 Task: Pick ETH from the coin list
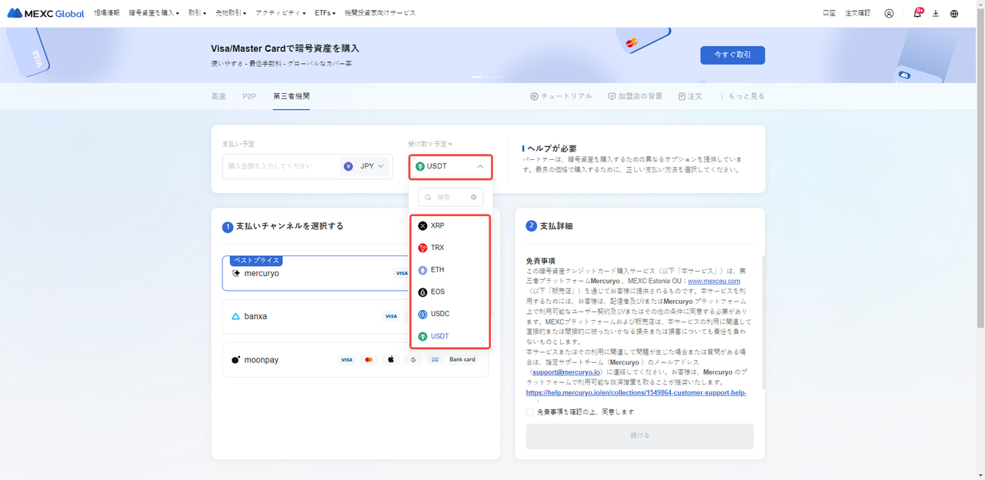click(x=437, y=270)
